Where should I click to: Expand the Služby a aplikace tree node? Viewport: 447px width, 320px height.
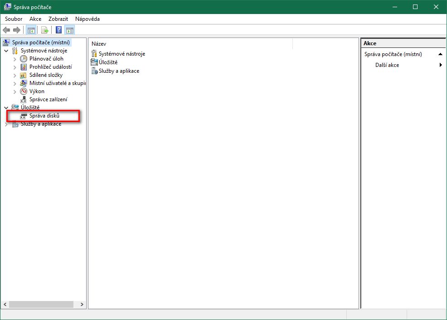(6, 124)
